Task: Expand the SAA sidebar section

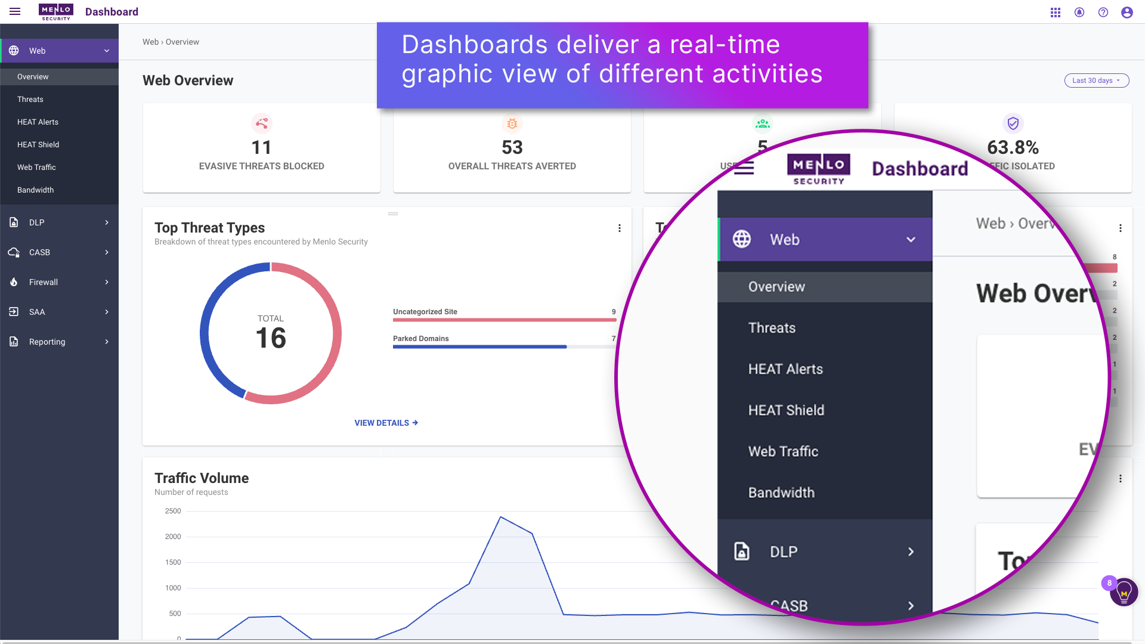Action: [59, 312]
